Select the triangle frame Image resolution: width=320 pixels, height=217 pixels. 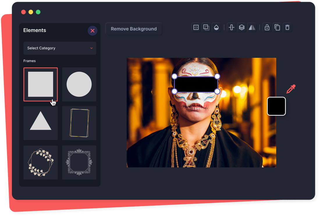[x=40, y=123]
